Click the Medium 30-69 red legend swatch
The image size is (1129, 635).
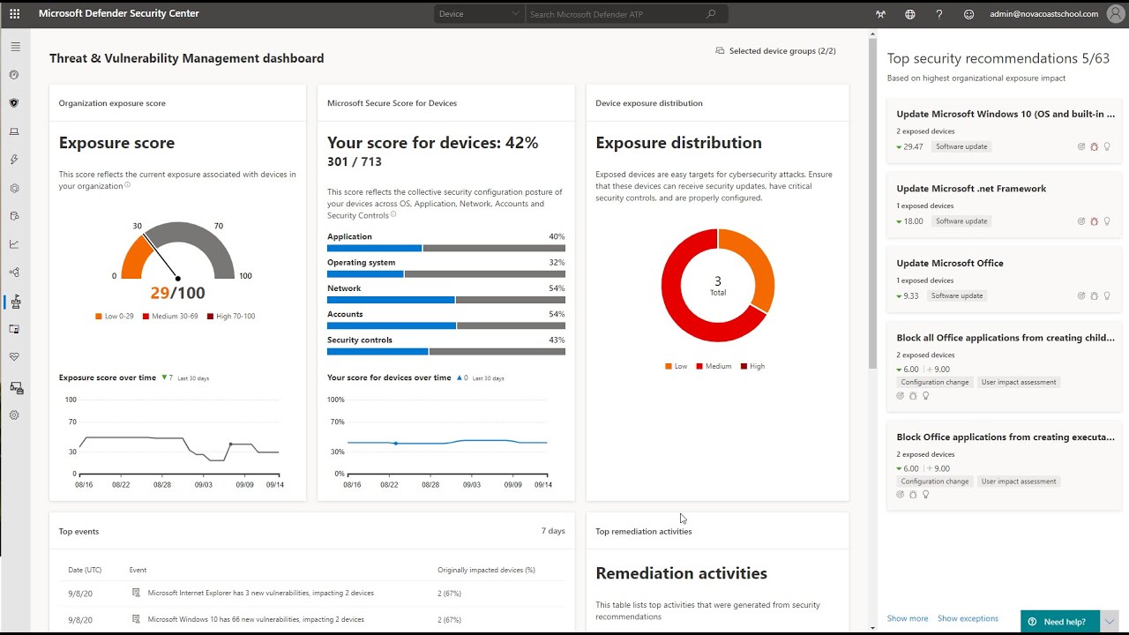146,316
